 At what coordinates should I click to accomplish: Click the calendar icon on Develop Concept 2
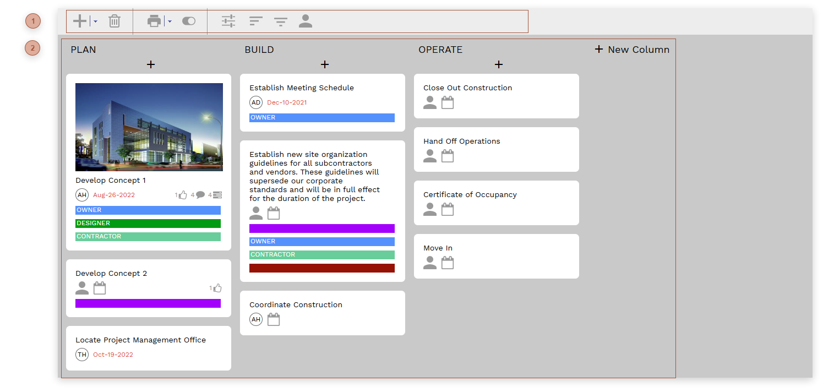pyautogui.click(x=100, y=287)
